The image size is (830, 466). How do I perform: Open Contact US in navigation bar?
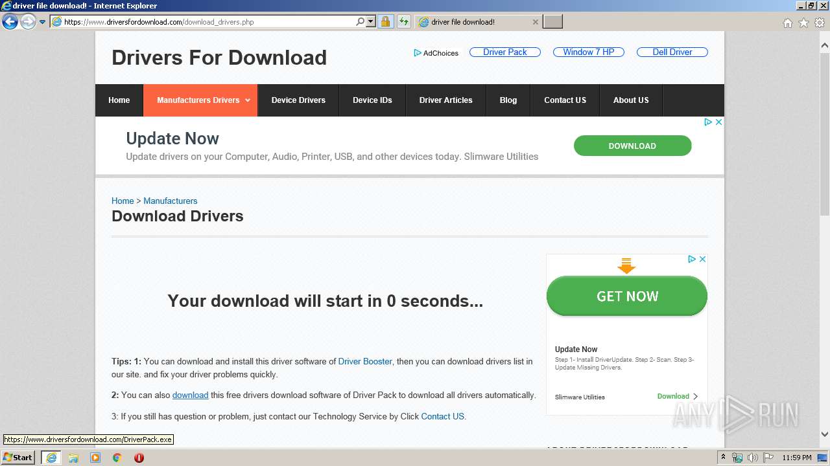click(x=565, y=100)
